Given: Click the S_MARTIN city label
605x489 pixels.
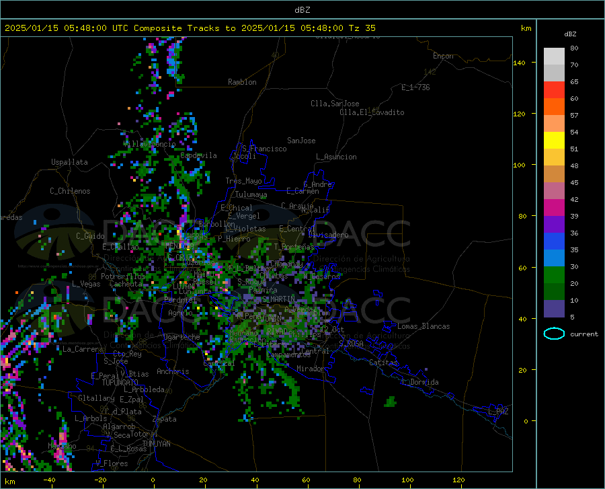Looking at the screenshot, I should click(278, 299).
